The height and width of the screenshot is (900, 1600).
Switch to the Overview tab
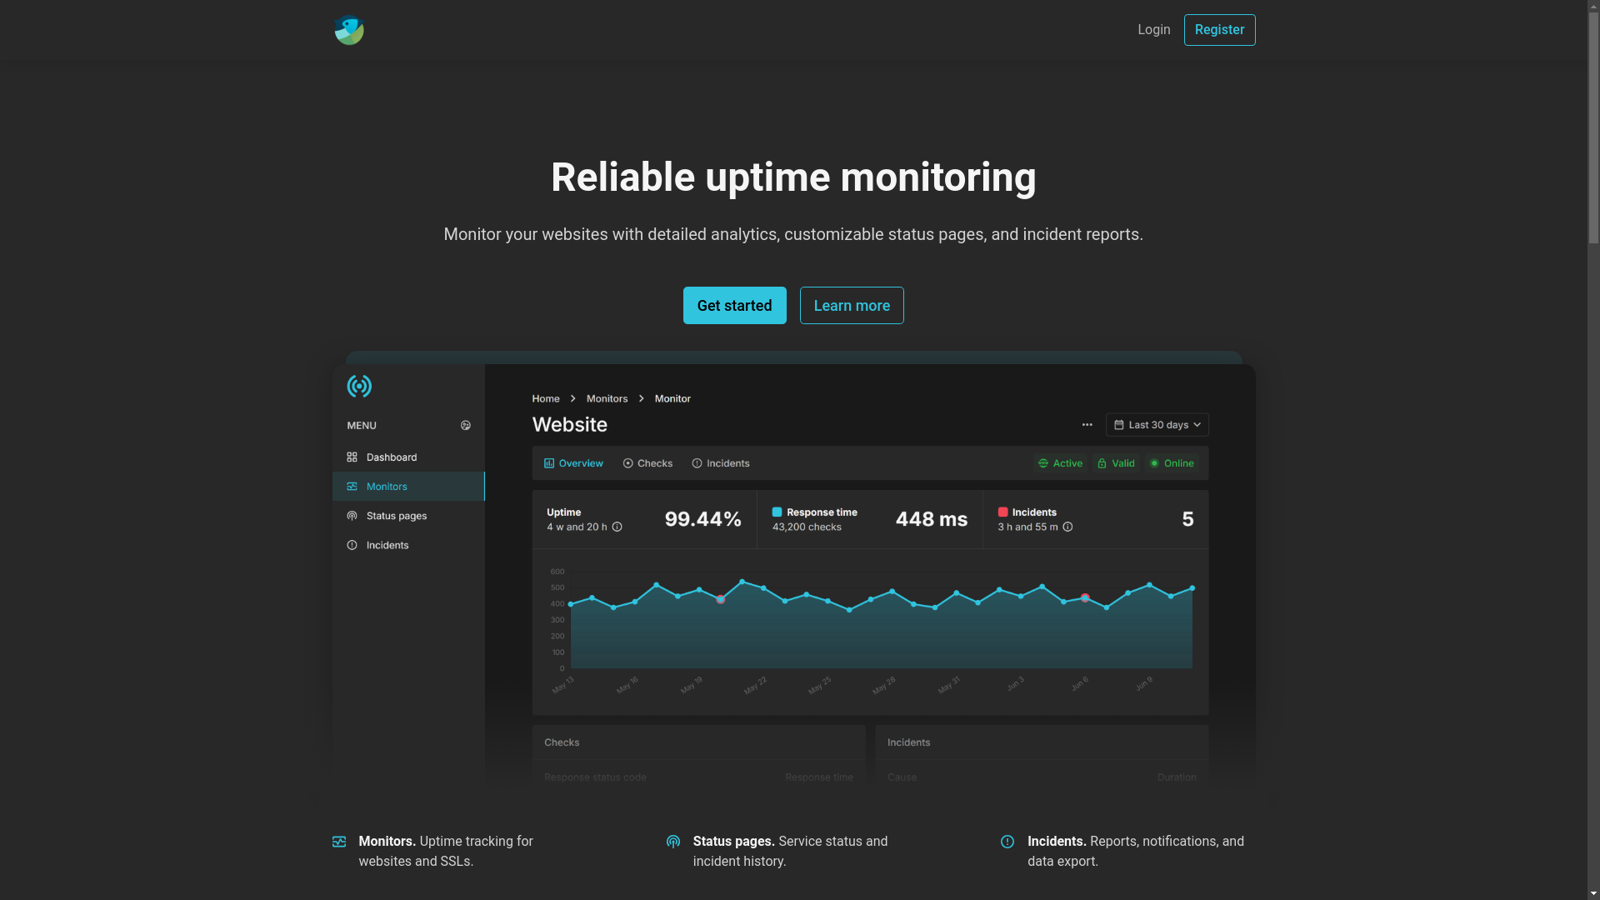pyautogui.click(x=573, y=462)
